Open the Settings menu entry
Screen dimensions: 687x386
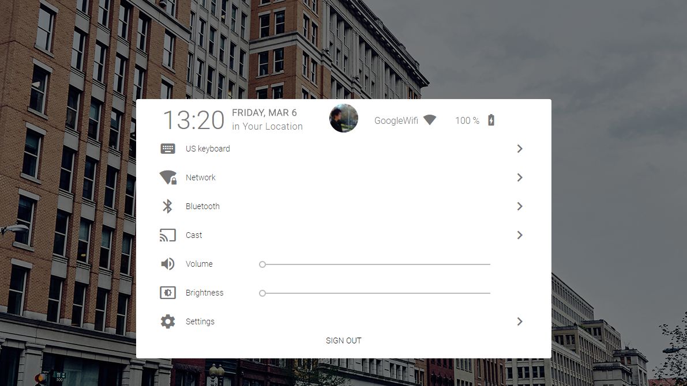344,321
